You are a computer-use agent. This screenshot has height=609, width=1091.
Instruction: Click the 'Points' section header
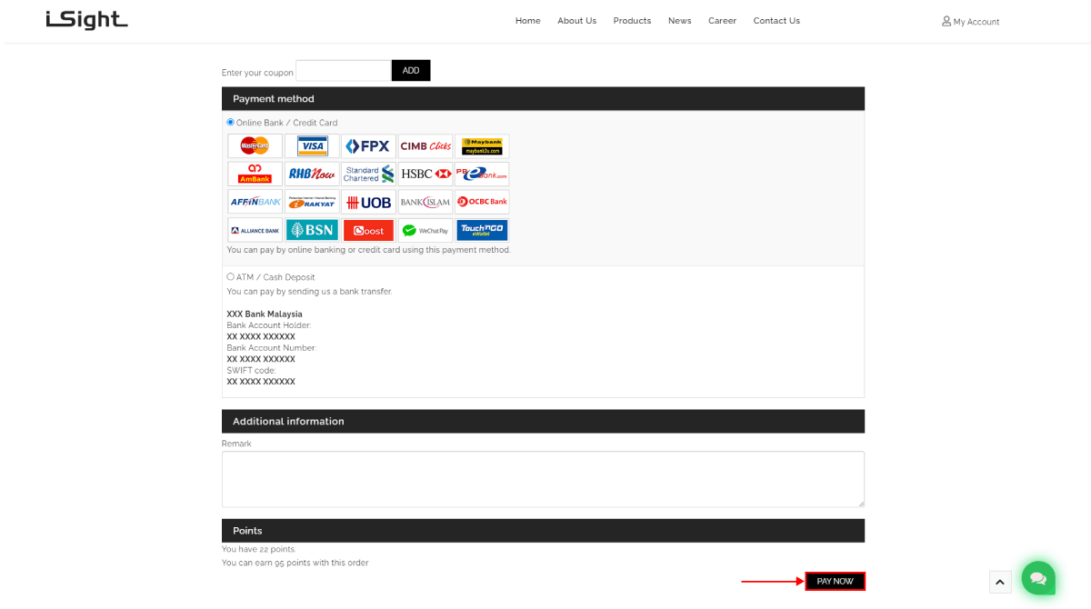tap(543, 530)
